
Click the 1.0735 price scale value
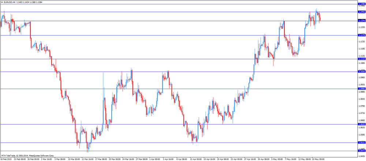[x=362, y=113]
